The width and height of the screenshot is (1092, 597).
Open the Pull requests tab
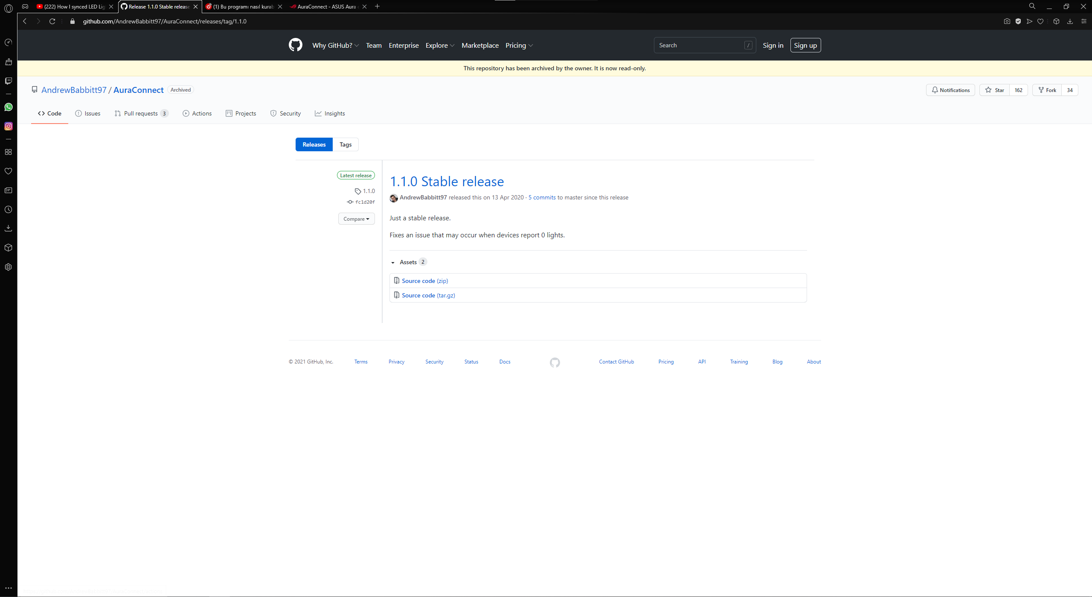click(x=141, y=113)
